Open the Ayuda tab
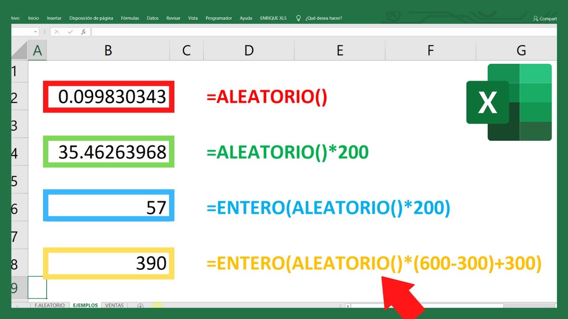 246,18
